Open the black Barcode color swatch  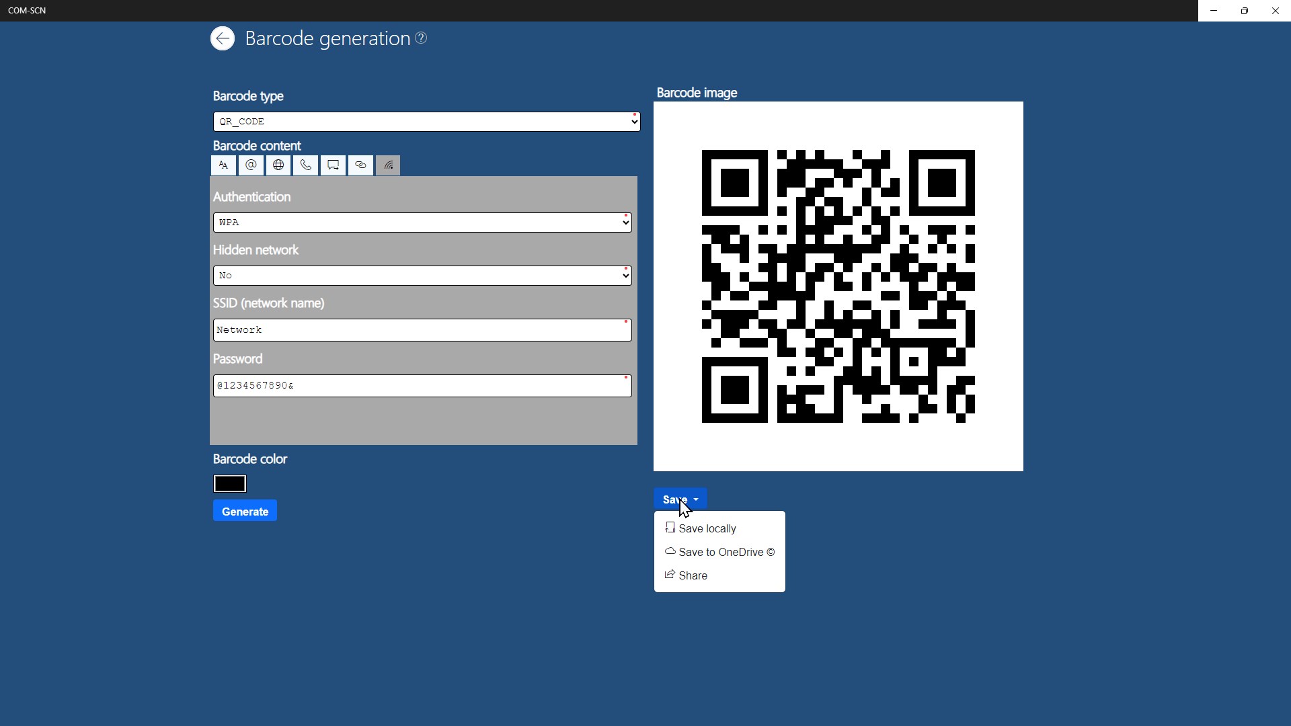pos(230,484)
